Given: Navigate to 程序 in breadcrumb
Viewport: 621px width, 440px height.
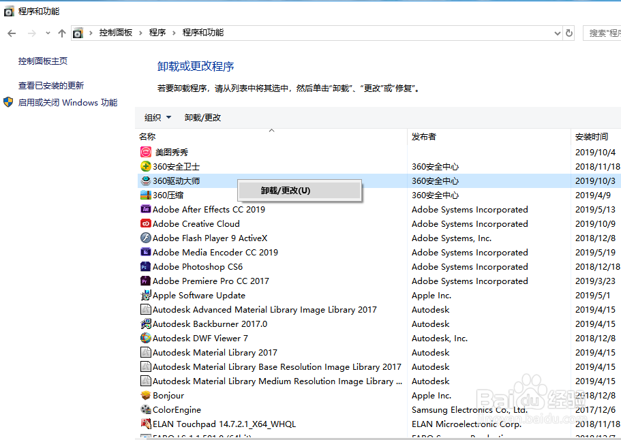Looking at the screenshot, I should pos(157,33).
